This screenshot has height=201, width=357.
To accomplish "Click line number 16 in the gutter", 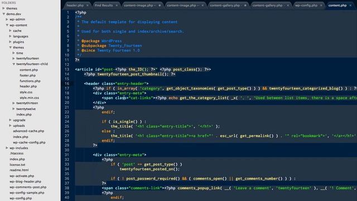I will [67, 84].
